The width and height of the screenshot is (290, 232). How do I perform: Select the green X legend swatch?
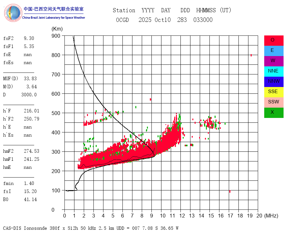pos(274,113)
